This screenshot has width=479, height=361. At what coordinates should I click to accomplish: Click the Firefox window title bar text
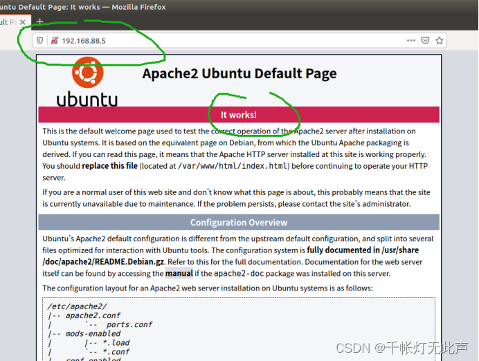[x=83, y=7]
